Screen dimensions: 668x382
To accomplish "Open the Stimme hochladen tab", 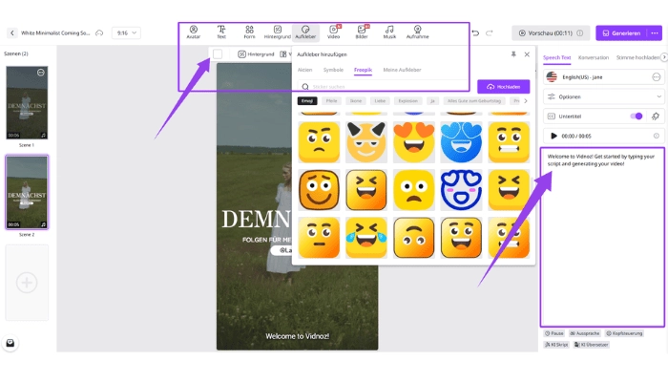I will click(x=637, y=57).
